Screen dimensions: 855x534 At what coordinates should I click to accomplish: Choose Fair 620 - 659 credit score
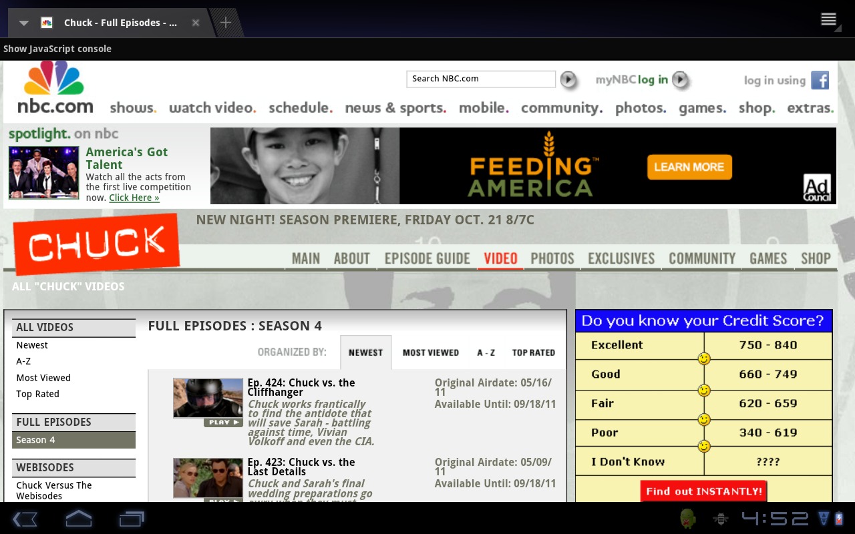(x=704, y=404)
